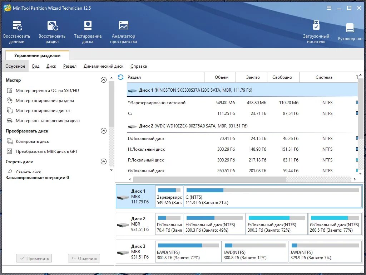Open the Восстановить данные tool
Image resolution: width=366 pixels, height=275 pixels.
point(16,32)
